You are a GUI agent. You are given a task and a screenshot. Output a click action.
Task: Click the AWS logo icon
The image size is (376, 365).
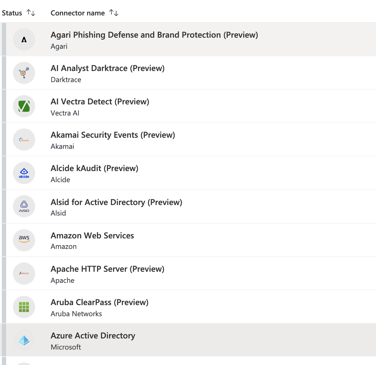pos(24,240)
